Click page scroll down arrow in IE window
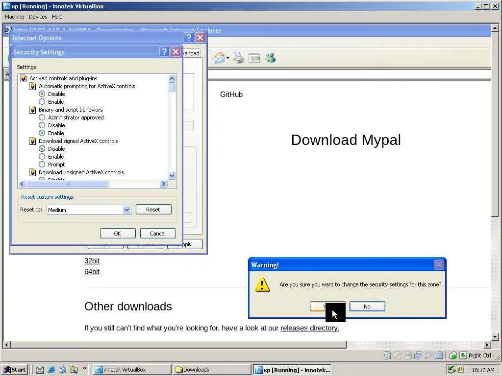Image resolution: width=502 pixels, height=376 pixels. (495, 336)
